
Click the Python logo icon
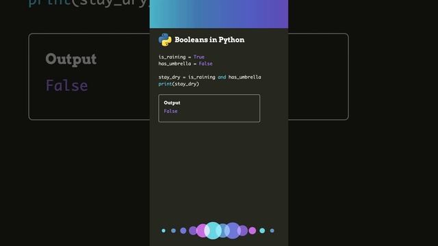(165, 40)
